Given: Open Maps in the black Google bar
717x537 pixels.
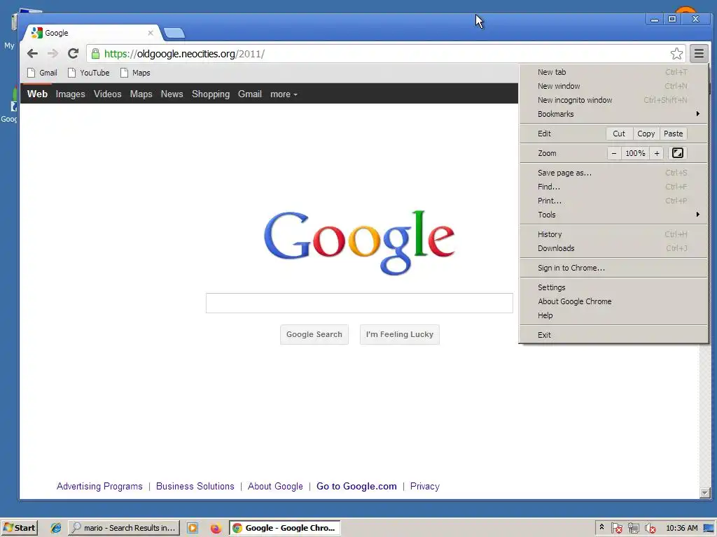Looking at the screenshot, I should (x=141, y=94).
